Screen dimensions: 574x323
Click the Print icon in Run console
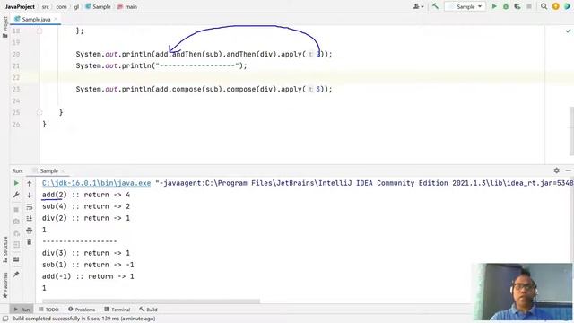tap(30, 231)
